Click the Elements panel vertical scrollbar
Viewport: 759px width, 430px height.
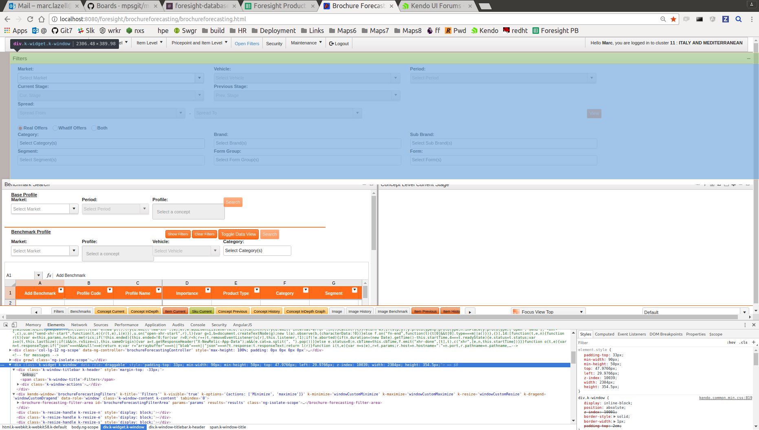(x=573, y=358)
